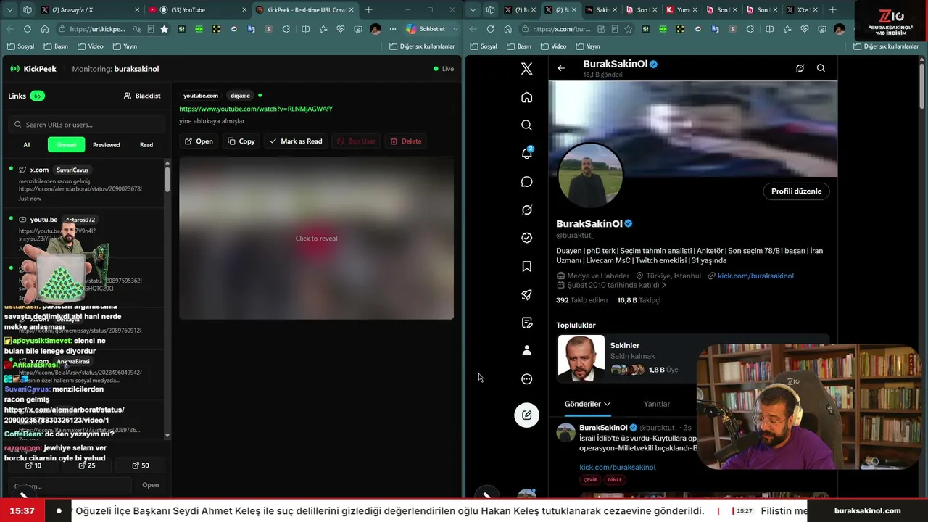928x522 pixels.
Task: Open favorites list icon in left browser
Action: pyautogui.click(x=323, y=29)
